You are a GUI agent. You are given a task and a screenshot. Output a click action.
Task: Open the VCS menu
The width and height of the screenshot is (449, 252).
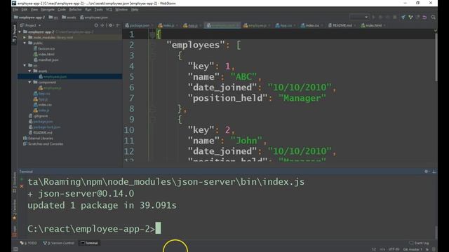(109, 10)
